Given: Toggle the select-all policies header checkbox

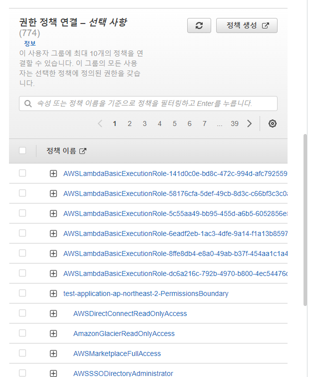Looking at the screenshot, I should (x=22, y=150).
